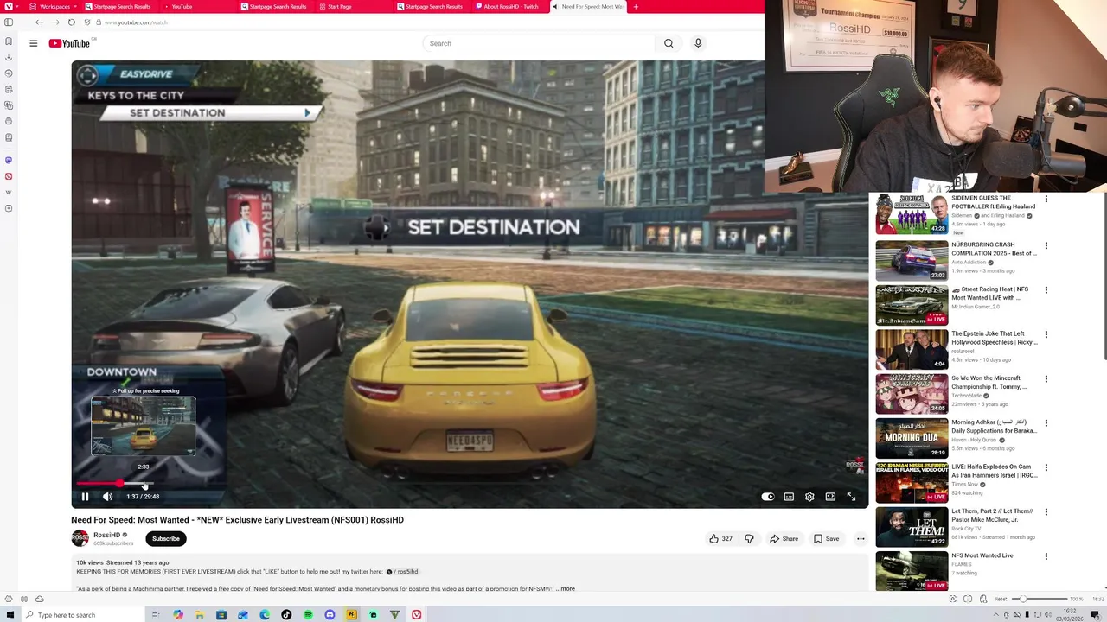Open the Windows Start menu
Viewport: 1107px width, 622px height.
click(10, 614)
